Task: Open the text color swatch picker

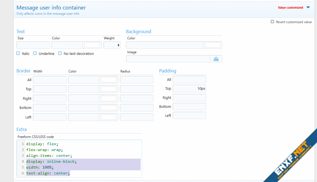Action: (92, 45)
